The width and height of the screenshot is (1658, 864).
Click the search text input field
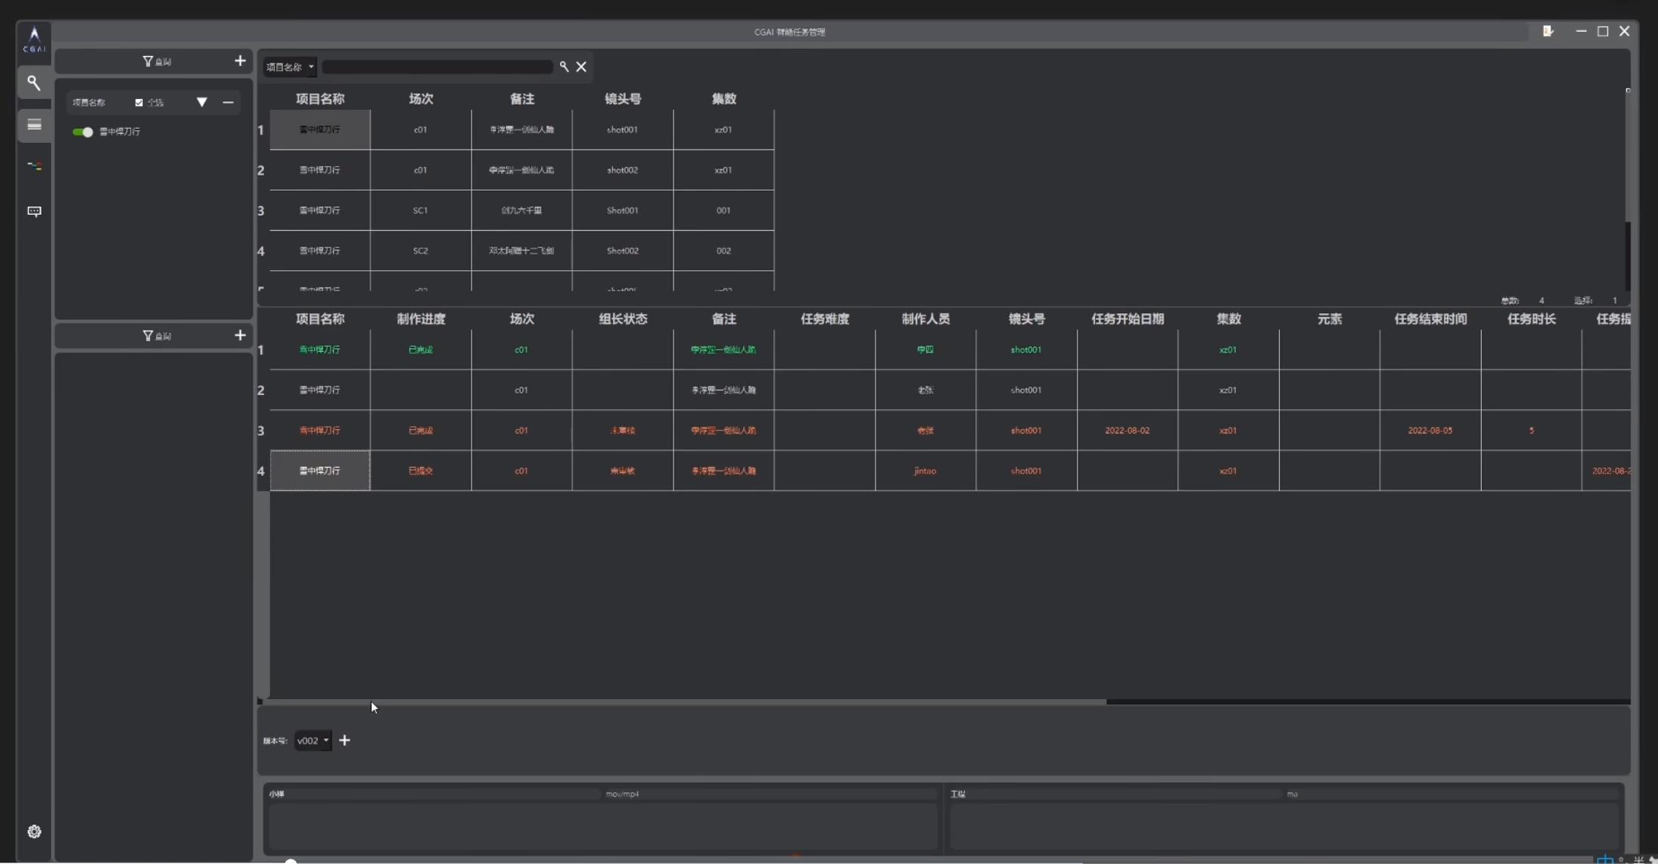[x=437, y=67]
